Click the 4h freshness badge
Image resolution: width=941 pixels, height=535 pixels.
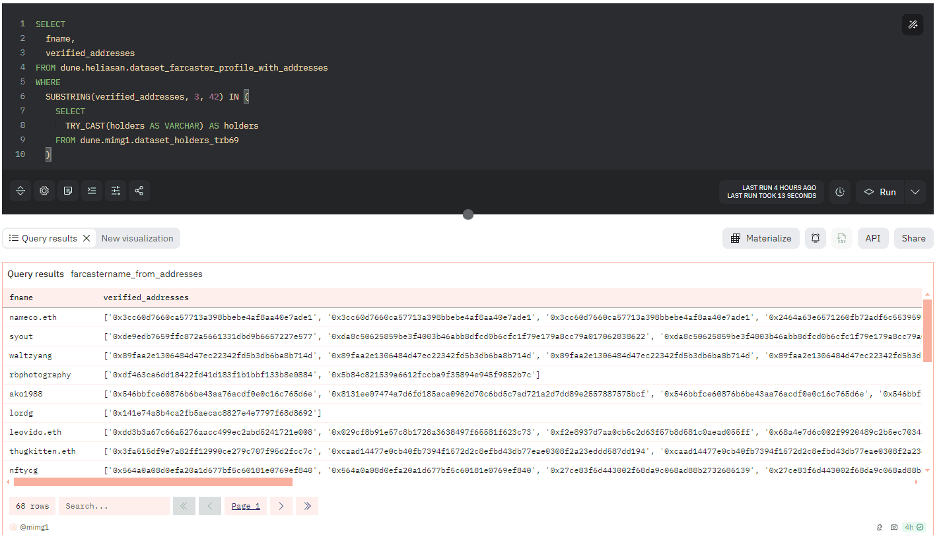tap(915, 527)
